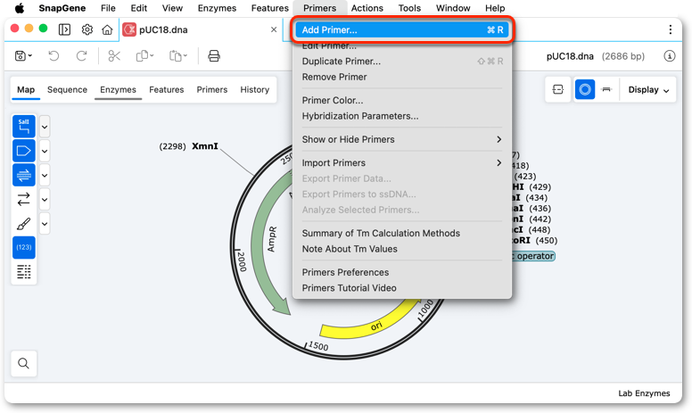Open Summary of Tm Calculation Methods
Screen dimensions: 692x413
pyautogui.click(x=402, y=233)
